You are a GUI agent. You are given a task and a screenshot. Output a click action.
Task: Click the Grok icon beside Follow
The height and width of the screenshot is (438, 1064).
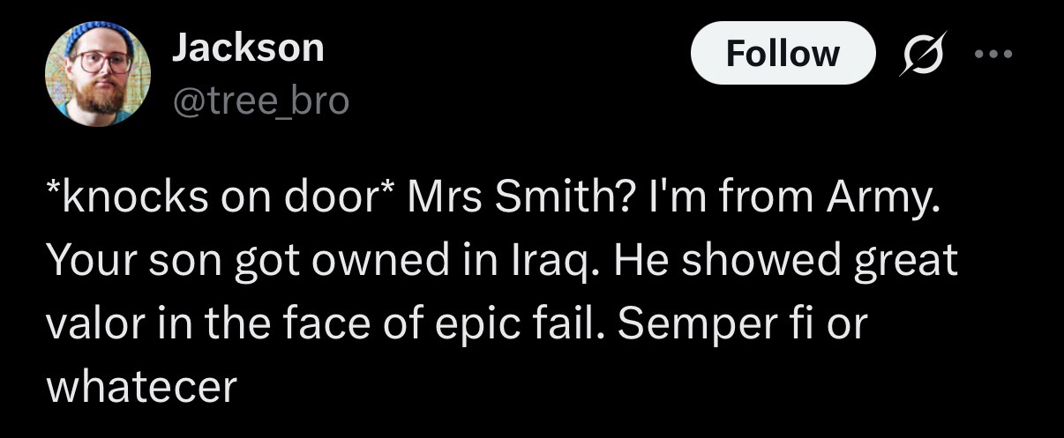point(920,55)
